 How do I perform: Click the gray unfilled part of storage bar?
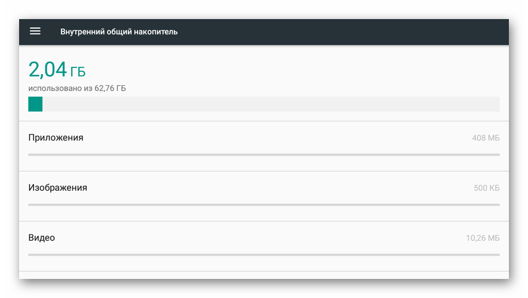point(269,104)
